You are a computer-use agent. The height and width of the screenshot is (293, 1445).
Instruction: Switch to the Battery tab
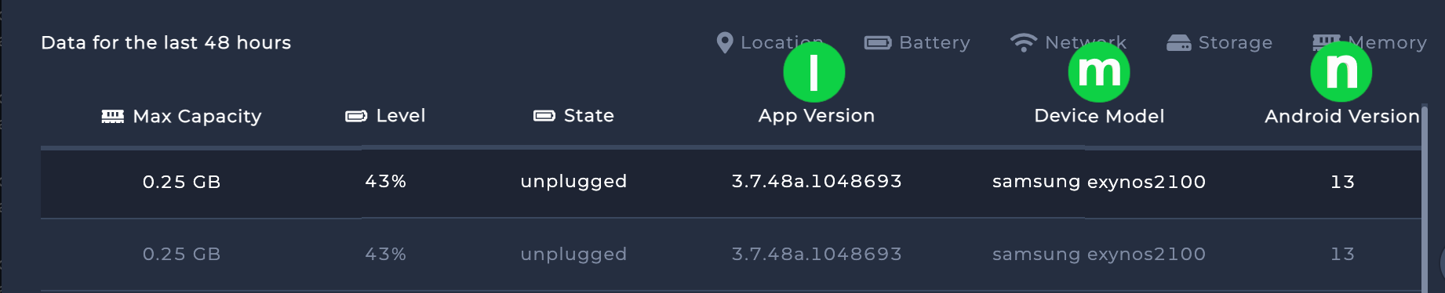click(x=917, y=42)
